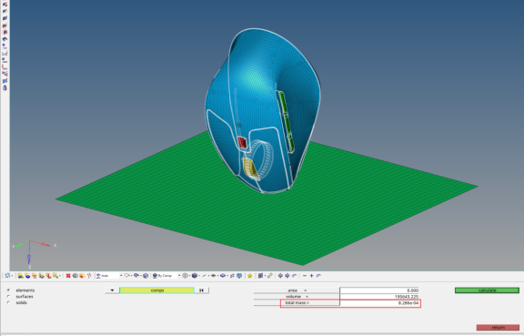The image size is (524, 336).
Task: Click the red X delete icon
Action: point(68,276)
